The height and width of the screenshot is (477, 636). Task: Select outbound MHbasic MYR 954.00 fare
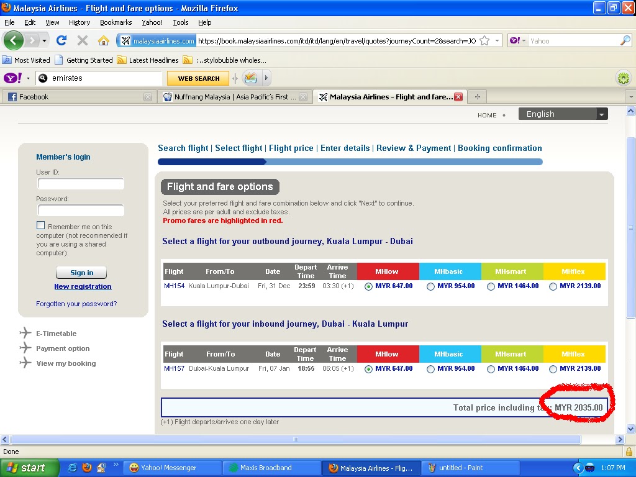click(x=430, y=286)
